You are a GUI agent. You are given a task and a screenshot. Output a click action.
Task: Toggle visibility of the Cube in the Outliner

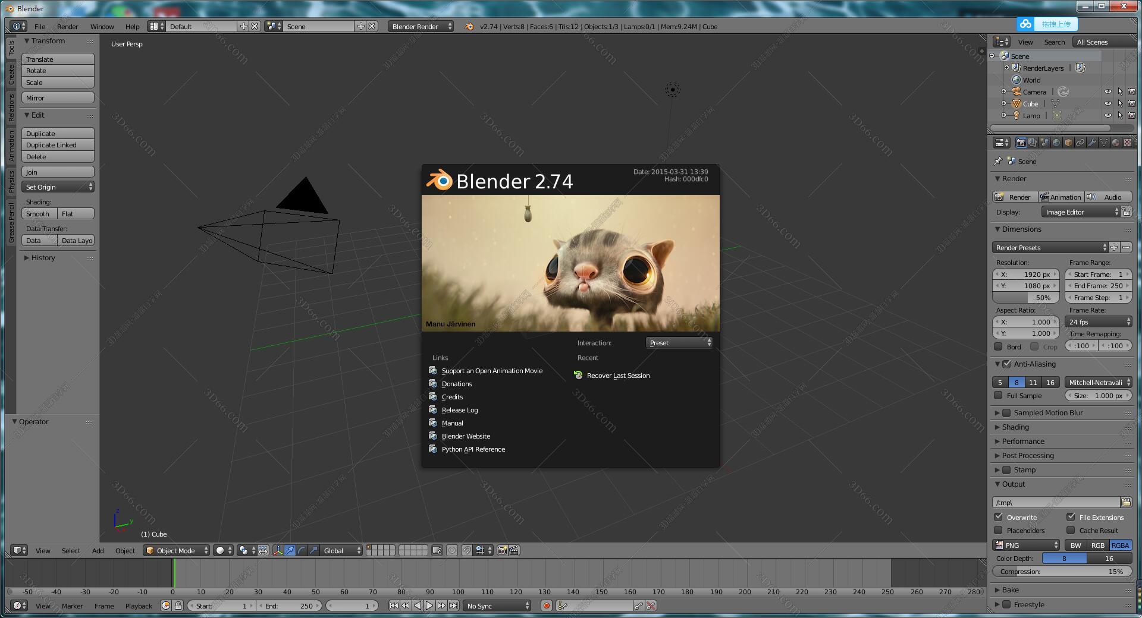pyautogui.click(x=1108, y=103)
